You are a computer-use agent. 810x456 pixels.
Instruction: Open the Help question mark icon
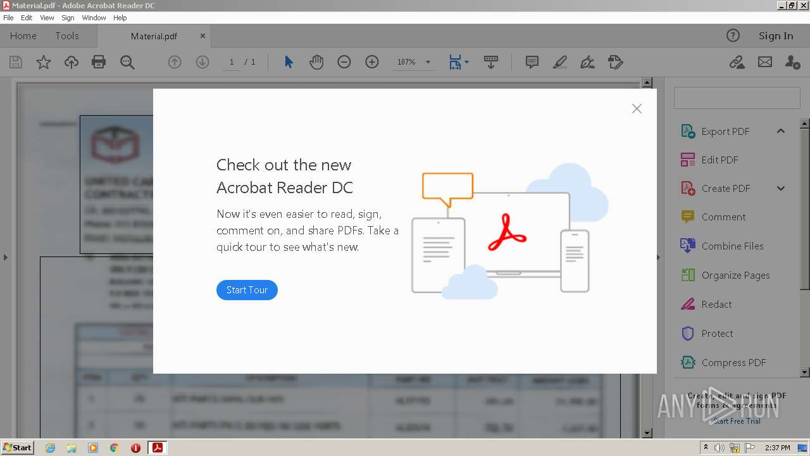(x=733, y=36)
